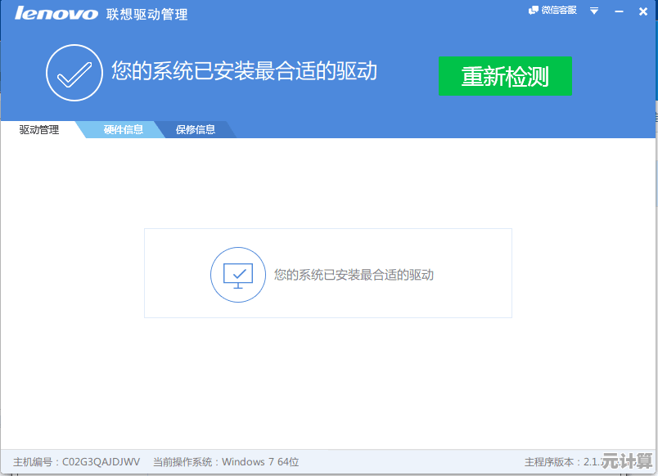Viewport: 658px width, 476px height.
Task: Click the monitor checkmark icon in center panel
Action: (x=238, y=275)
